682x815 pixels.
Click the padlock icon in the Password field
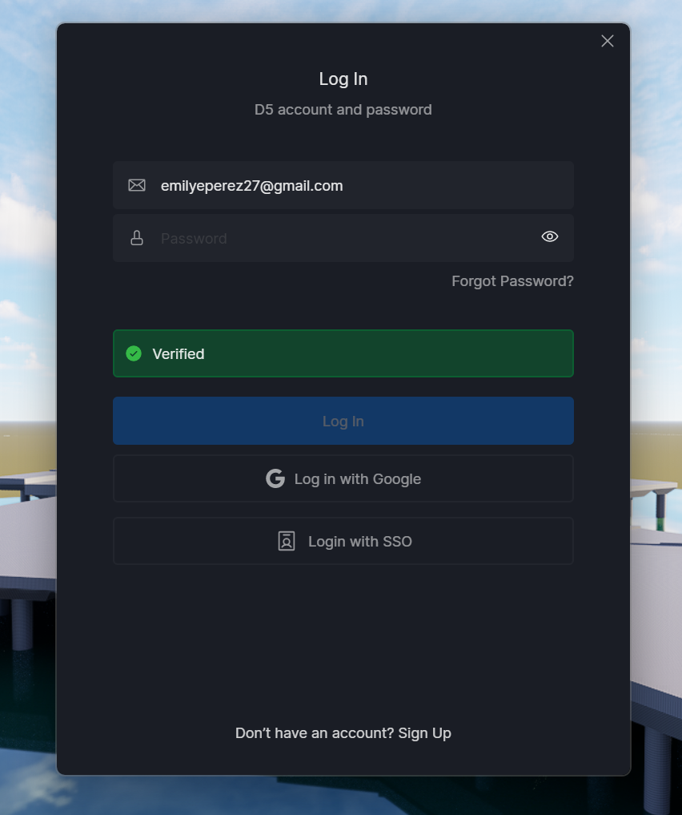point(137,238)
